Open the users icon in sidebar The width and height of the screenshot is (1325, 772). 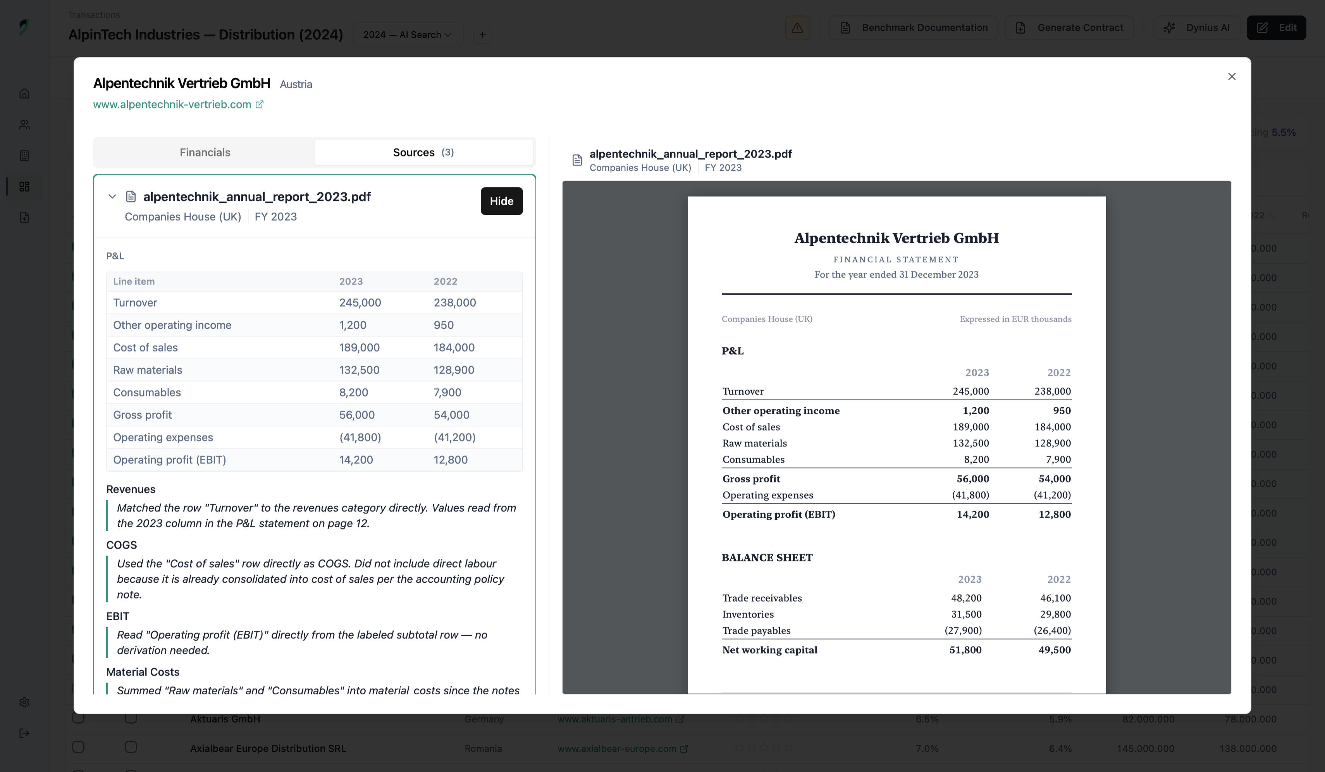[24, 125]
